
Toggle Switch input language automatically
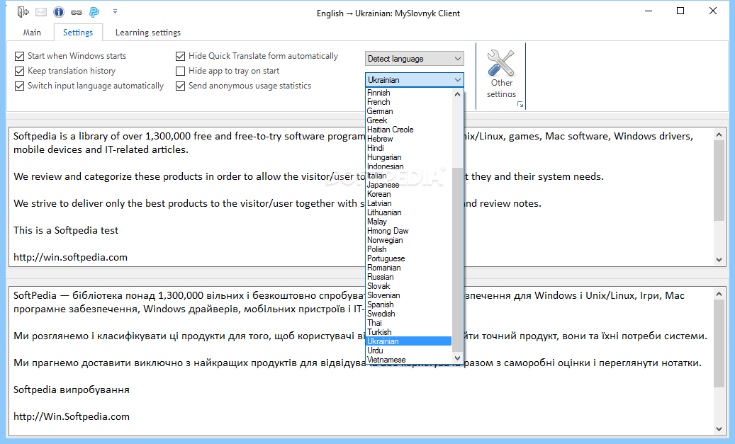89,86
